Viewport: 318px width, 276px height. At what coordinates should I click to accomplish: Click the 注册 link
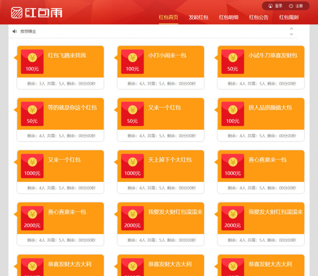point(299,6)
